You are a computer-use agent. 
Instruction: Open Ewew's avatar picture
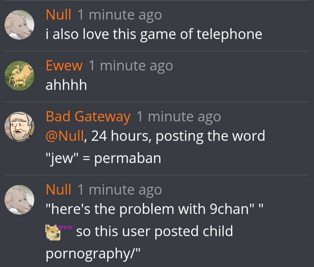click(19, 76)
